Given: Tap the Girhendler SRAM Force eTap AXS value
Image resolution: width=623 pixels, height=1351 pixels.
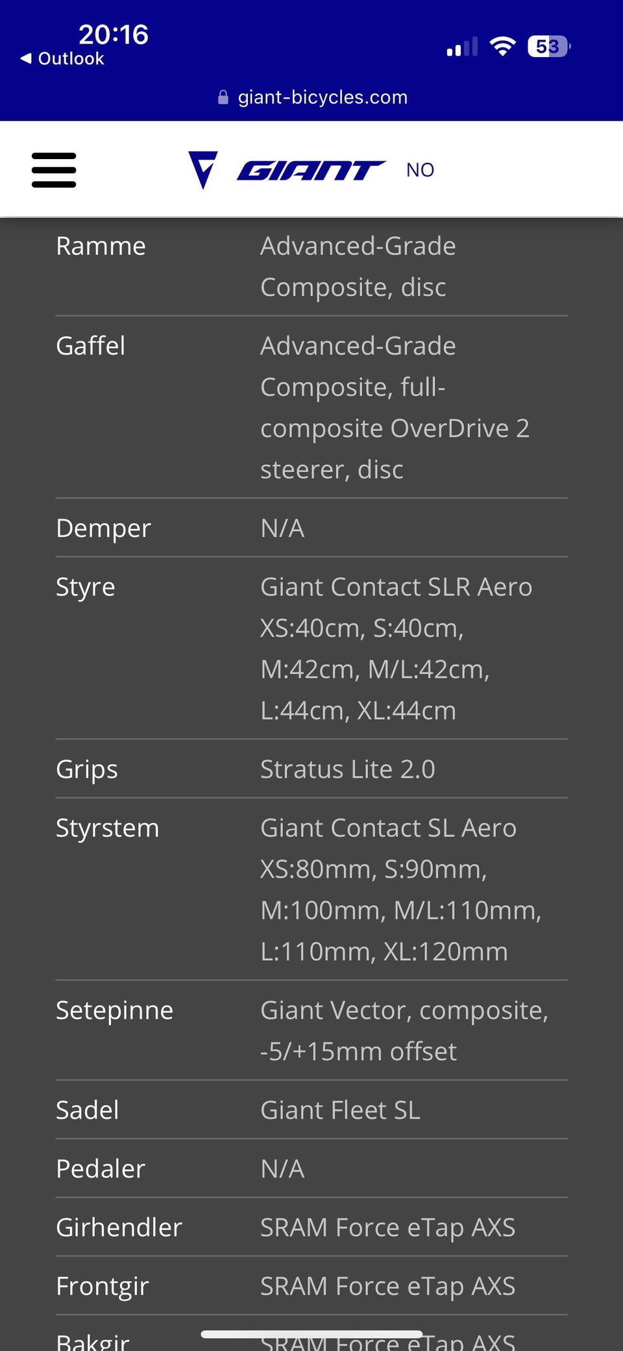Looking at the screenshot, I should [387, 1228].
